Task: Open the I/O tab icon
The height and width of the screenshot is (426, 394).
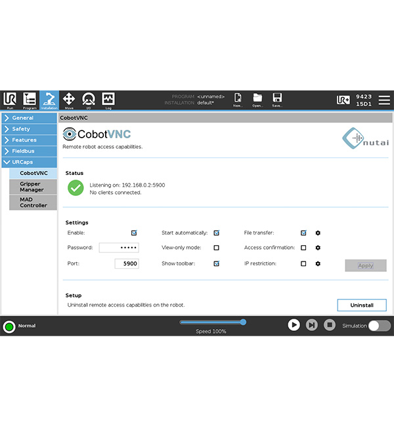Action: [x=89, y=100]
